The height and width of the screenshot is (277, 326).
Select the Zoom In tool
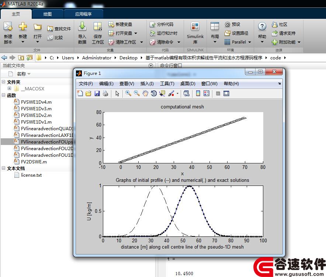click(x=128, y=93)
